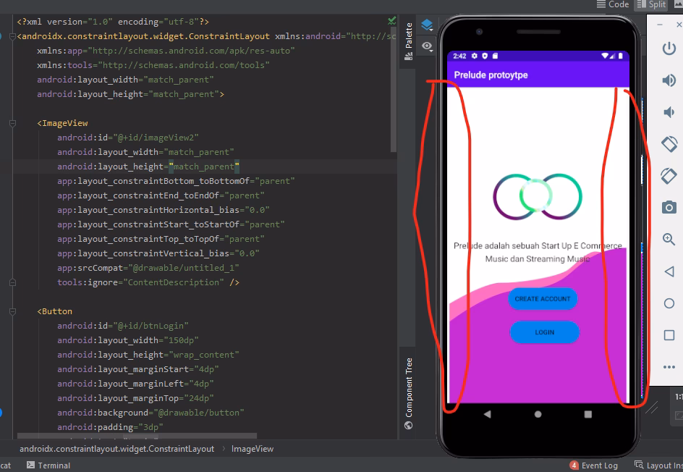Image resolution: width=683 pixels, height=472 pixels.
Task: Toggle the layers visibility options in design surface
Action: (426, 24)
